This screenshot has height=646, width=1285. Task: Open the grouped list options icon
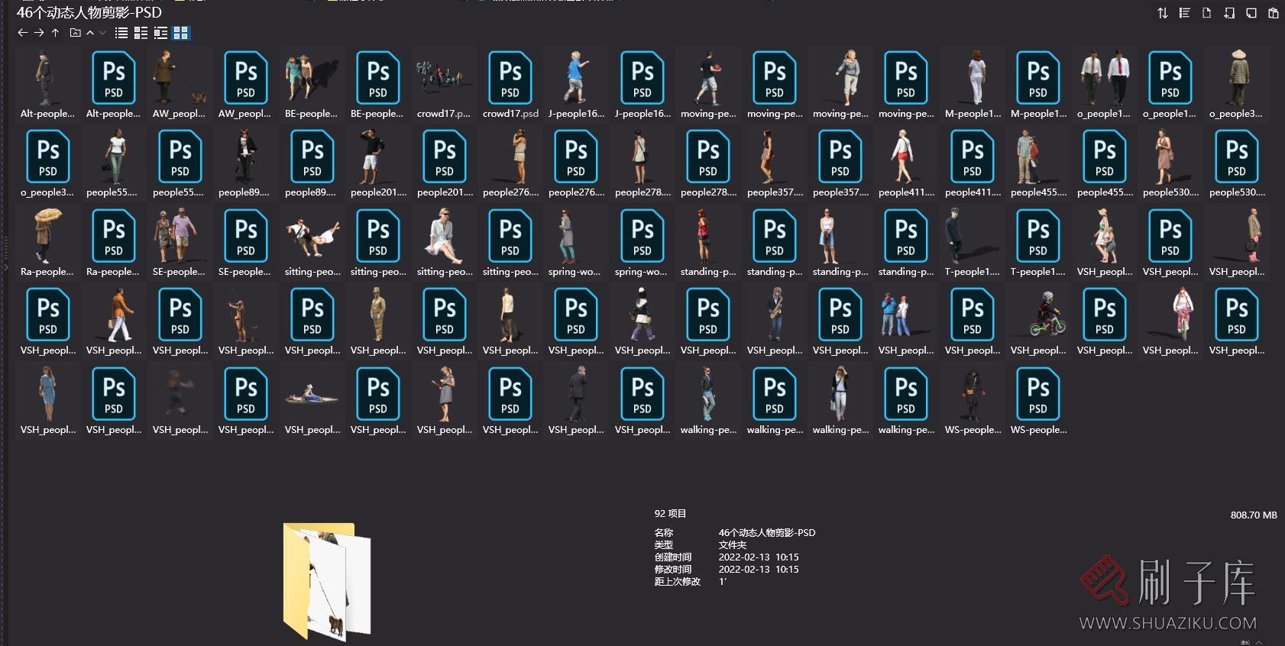(1185, 13)
